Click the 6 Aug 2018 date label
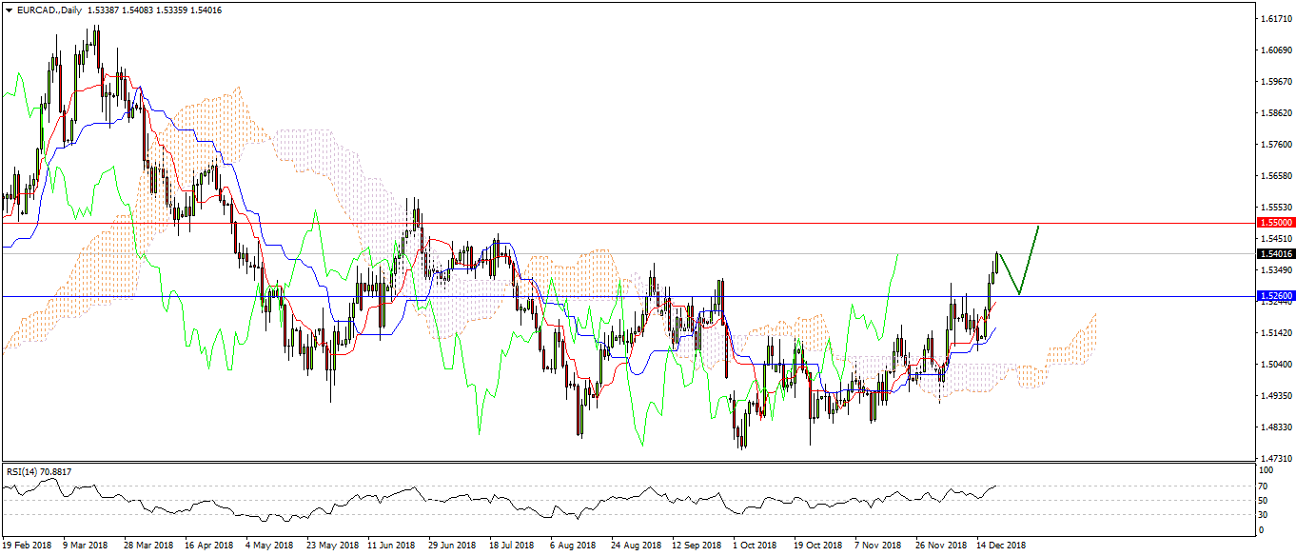Screen dimensions: 1296x556 tap(573, 546)
